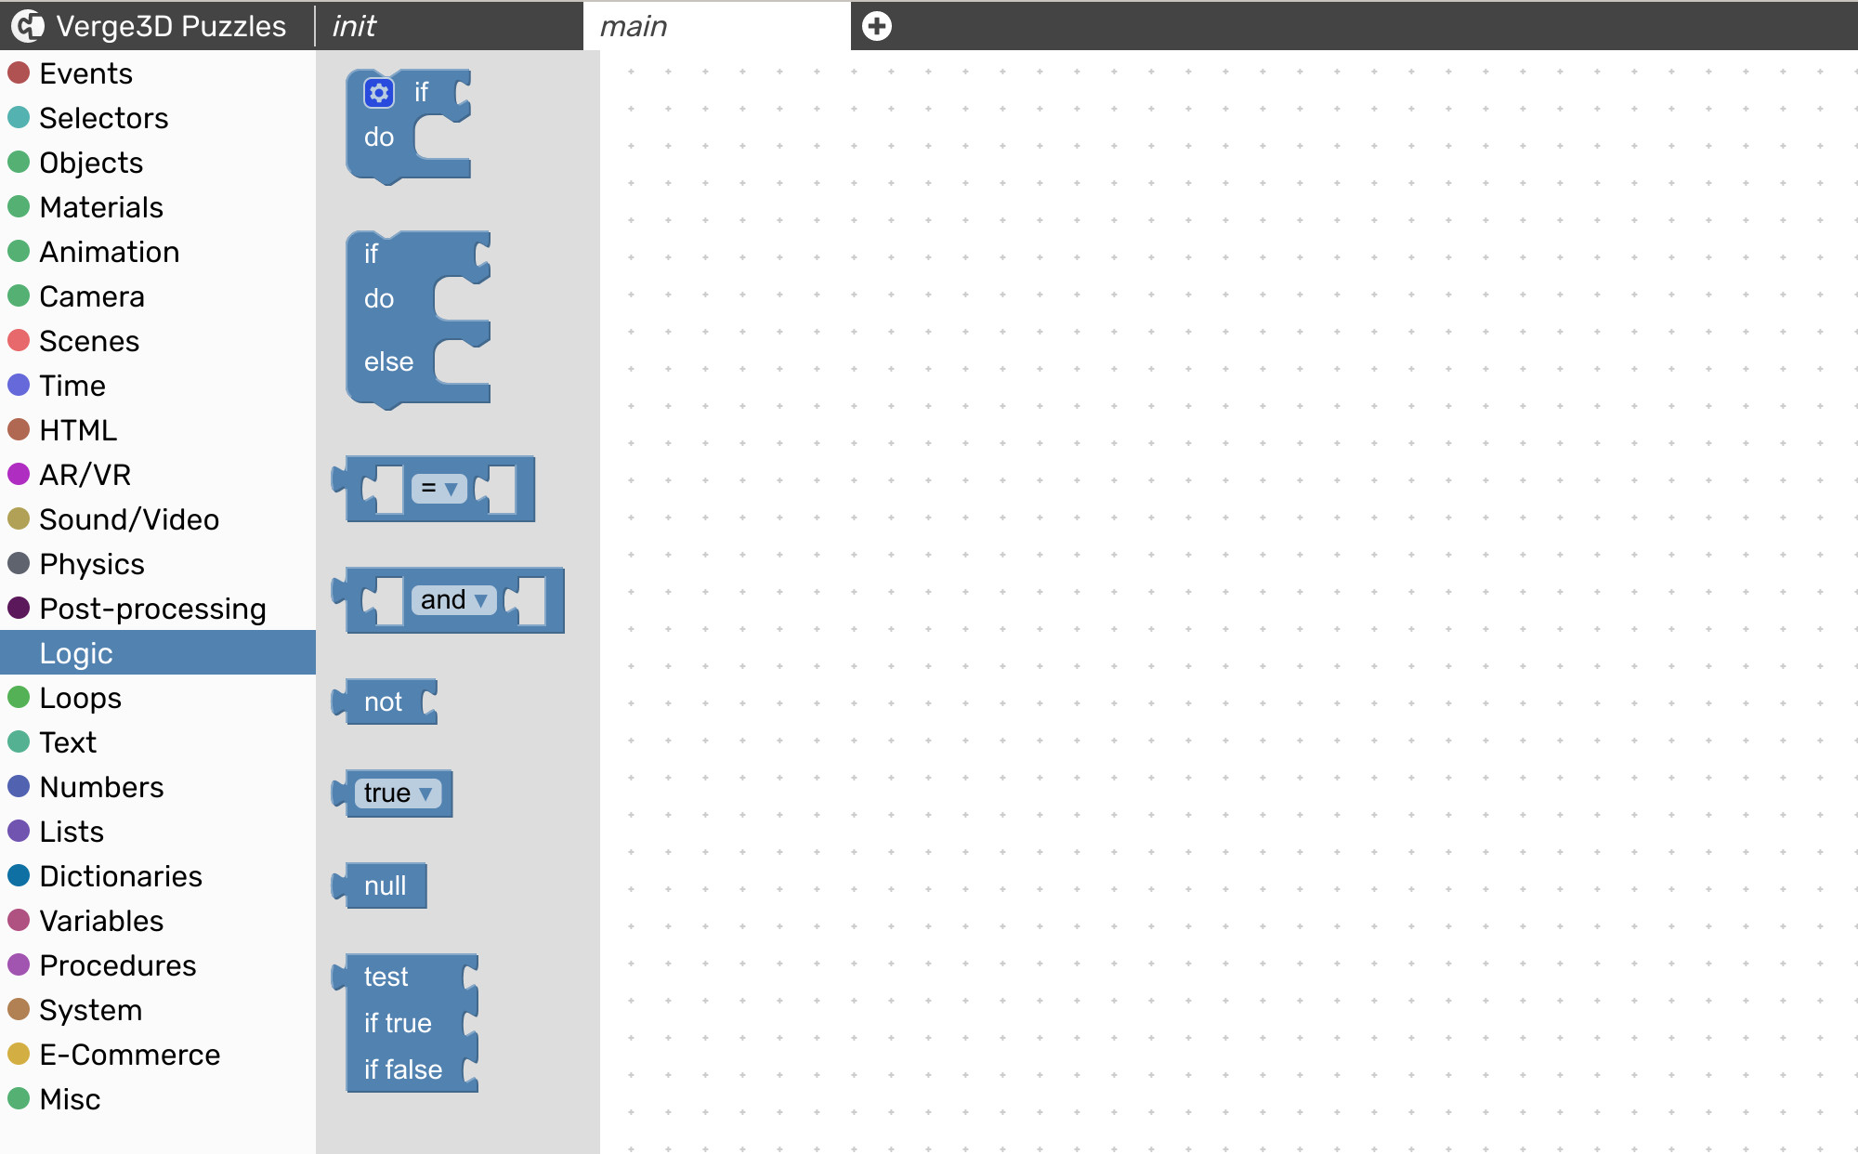
Task: Open the HTML category
Action: [x=158, y=430]
